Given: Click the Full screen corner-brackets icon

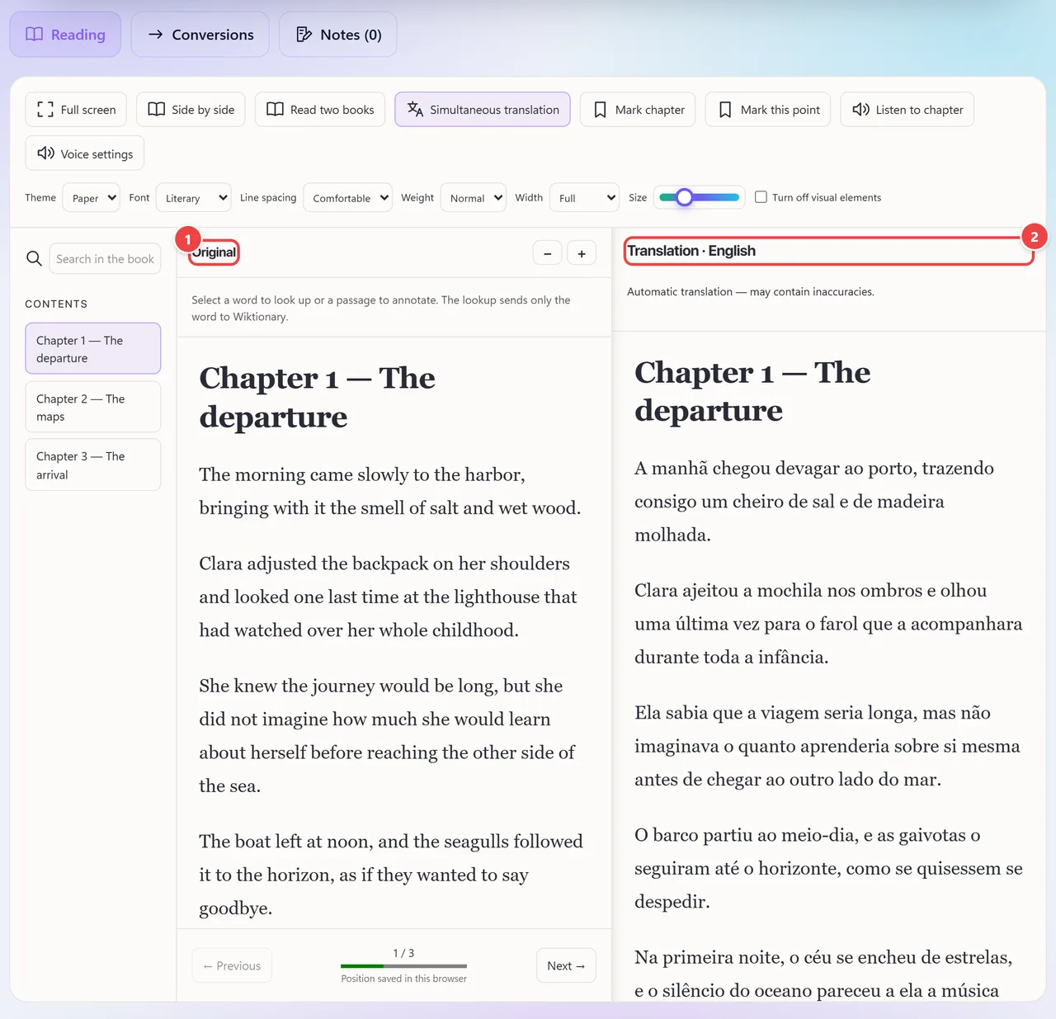Looking at the screenshot, I should (x=45, y=110).
